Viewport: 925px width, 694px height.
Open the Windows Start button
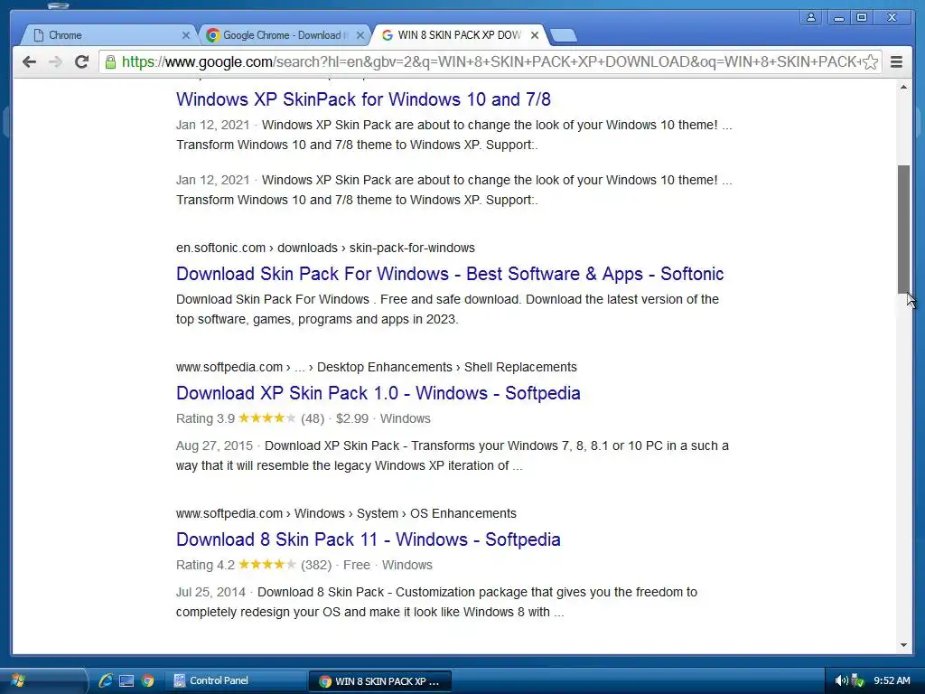[x=18, y=680]
